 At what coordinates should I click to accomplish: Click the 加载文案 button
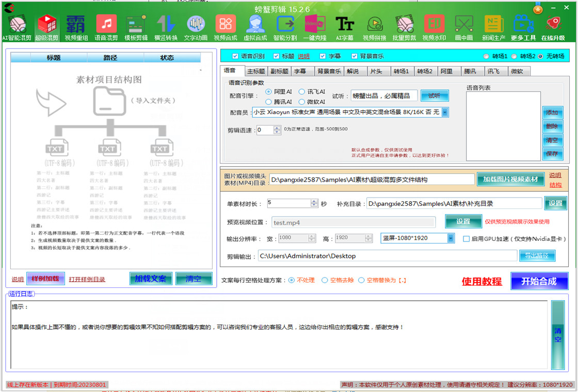(x=151, y=279)
